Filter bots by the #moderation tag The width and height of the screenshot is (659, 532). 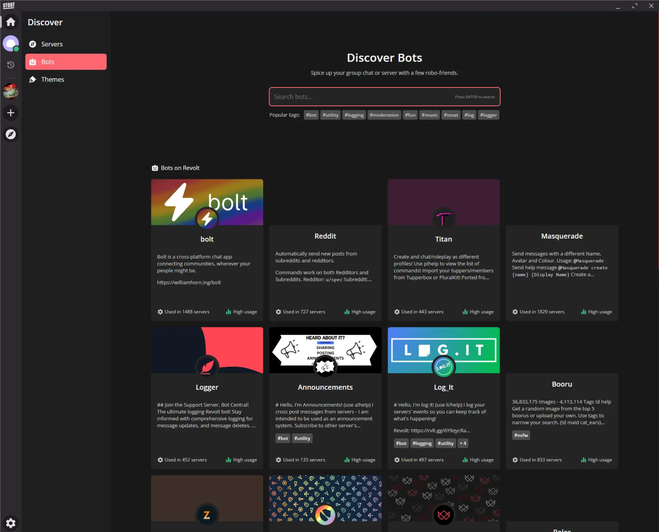coord(384,115)
